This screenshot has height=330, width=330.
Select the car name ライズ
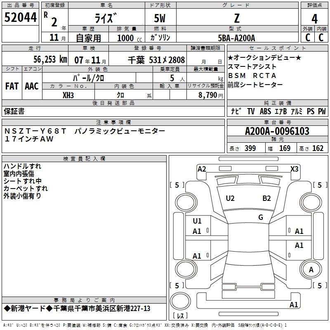point(106,18)
